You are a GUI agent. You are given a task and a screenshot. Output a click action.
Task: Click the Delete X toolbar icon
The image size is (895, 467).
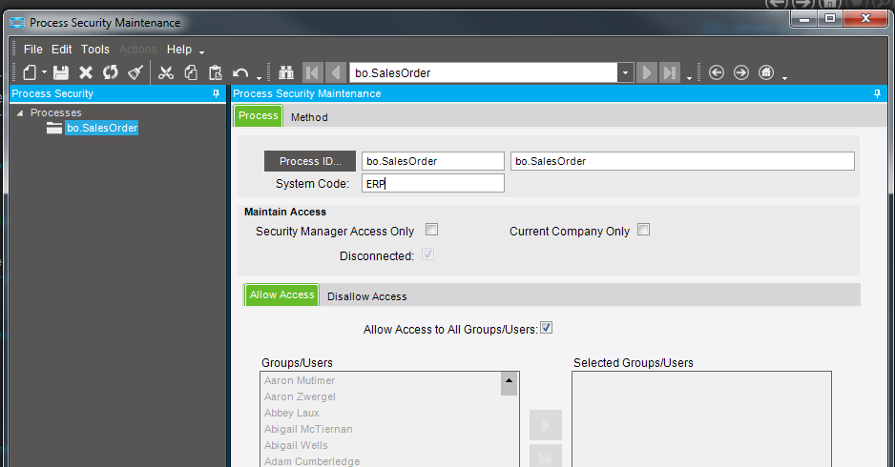pyautogui.click(x=86, y=73)
